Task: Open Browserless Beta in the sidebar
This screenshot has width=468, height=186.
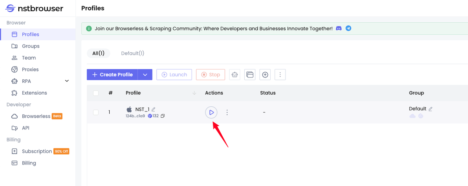Action: click(x=38, y=116)
